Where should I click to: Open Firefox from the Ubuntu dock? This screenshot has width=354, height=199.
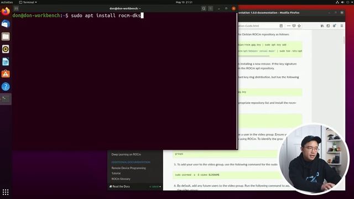click(6, 11)
